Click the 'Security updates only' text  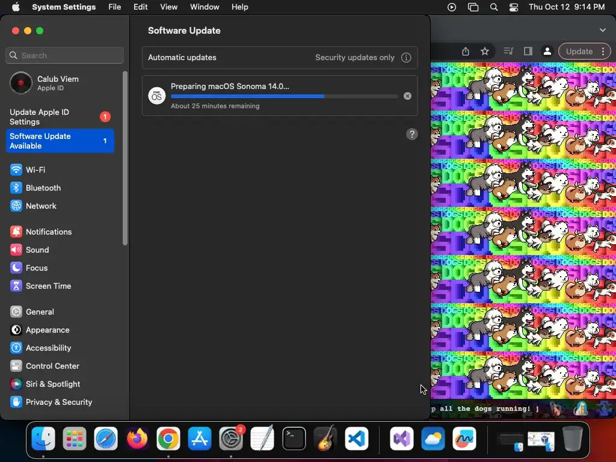355,58
